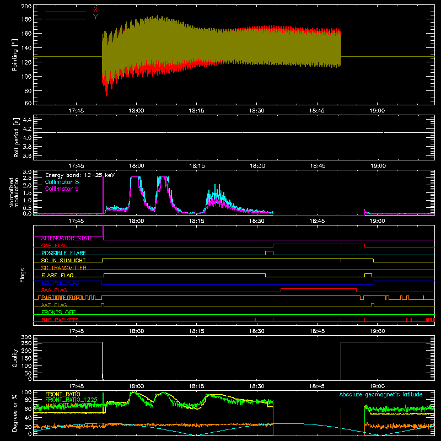441x441 pixels.
Task: Click the "Roll period [s]" axis title
Action: [x=17, y=137]
